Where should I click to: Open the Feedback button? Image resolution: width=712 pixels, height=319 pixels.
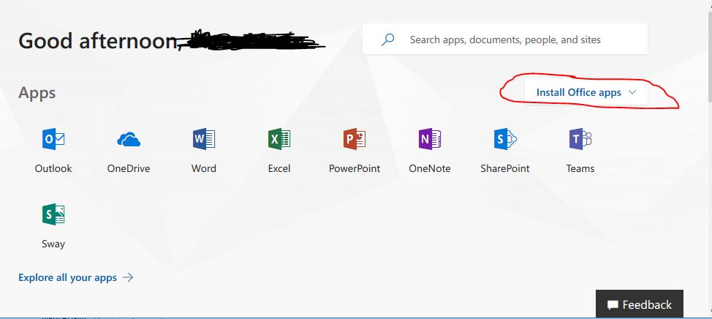click(x=640, y=304)
